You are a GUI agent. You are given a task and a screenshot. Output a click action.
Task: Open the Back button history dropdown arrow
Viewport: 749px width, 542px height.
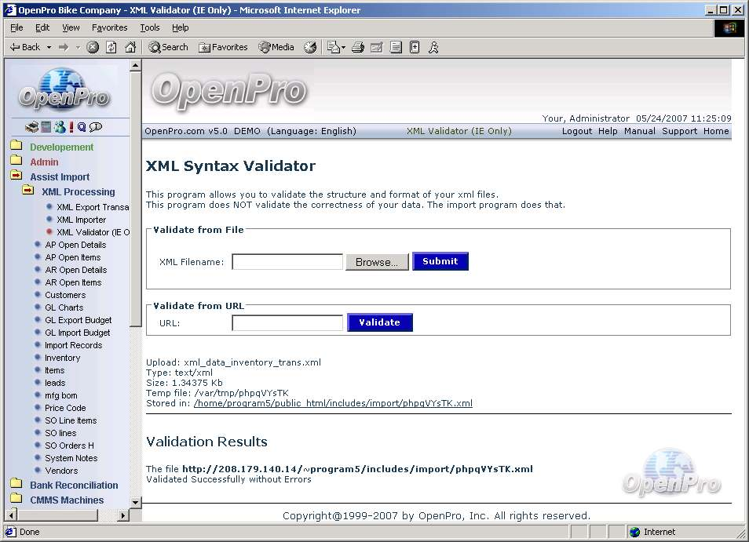click(49, 47)
